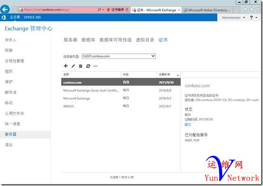Open new blank browser tab button
This screenshot has width=263, height=186.
[x=237, y=10]
